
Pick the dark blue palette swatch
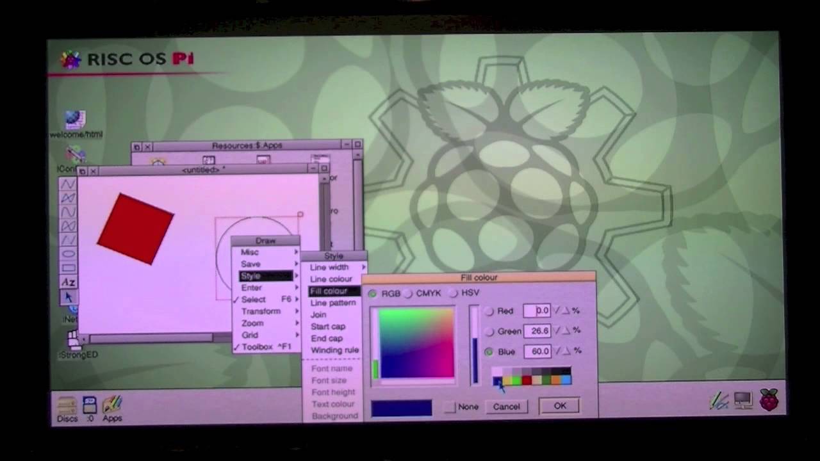498,380
